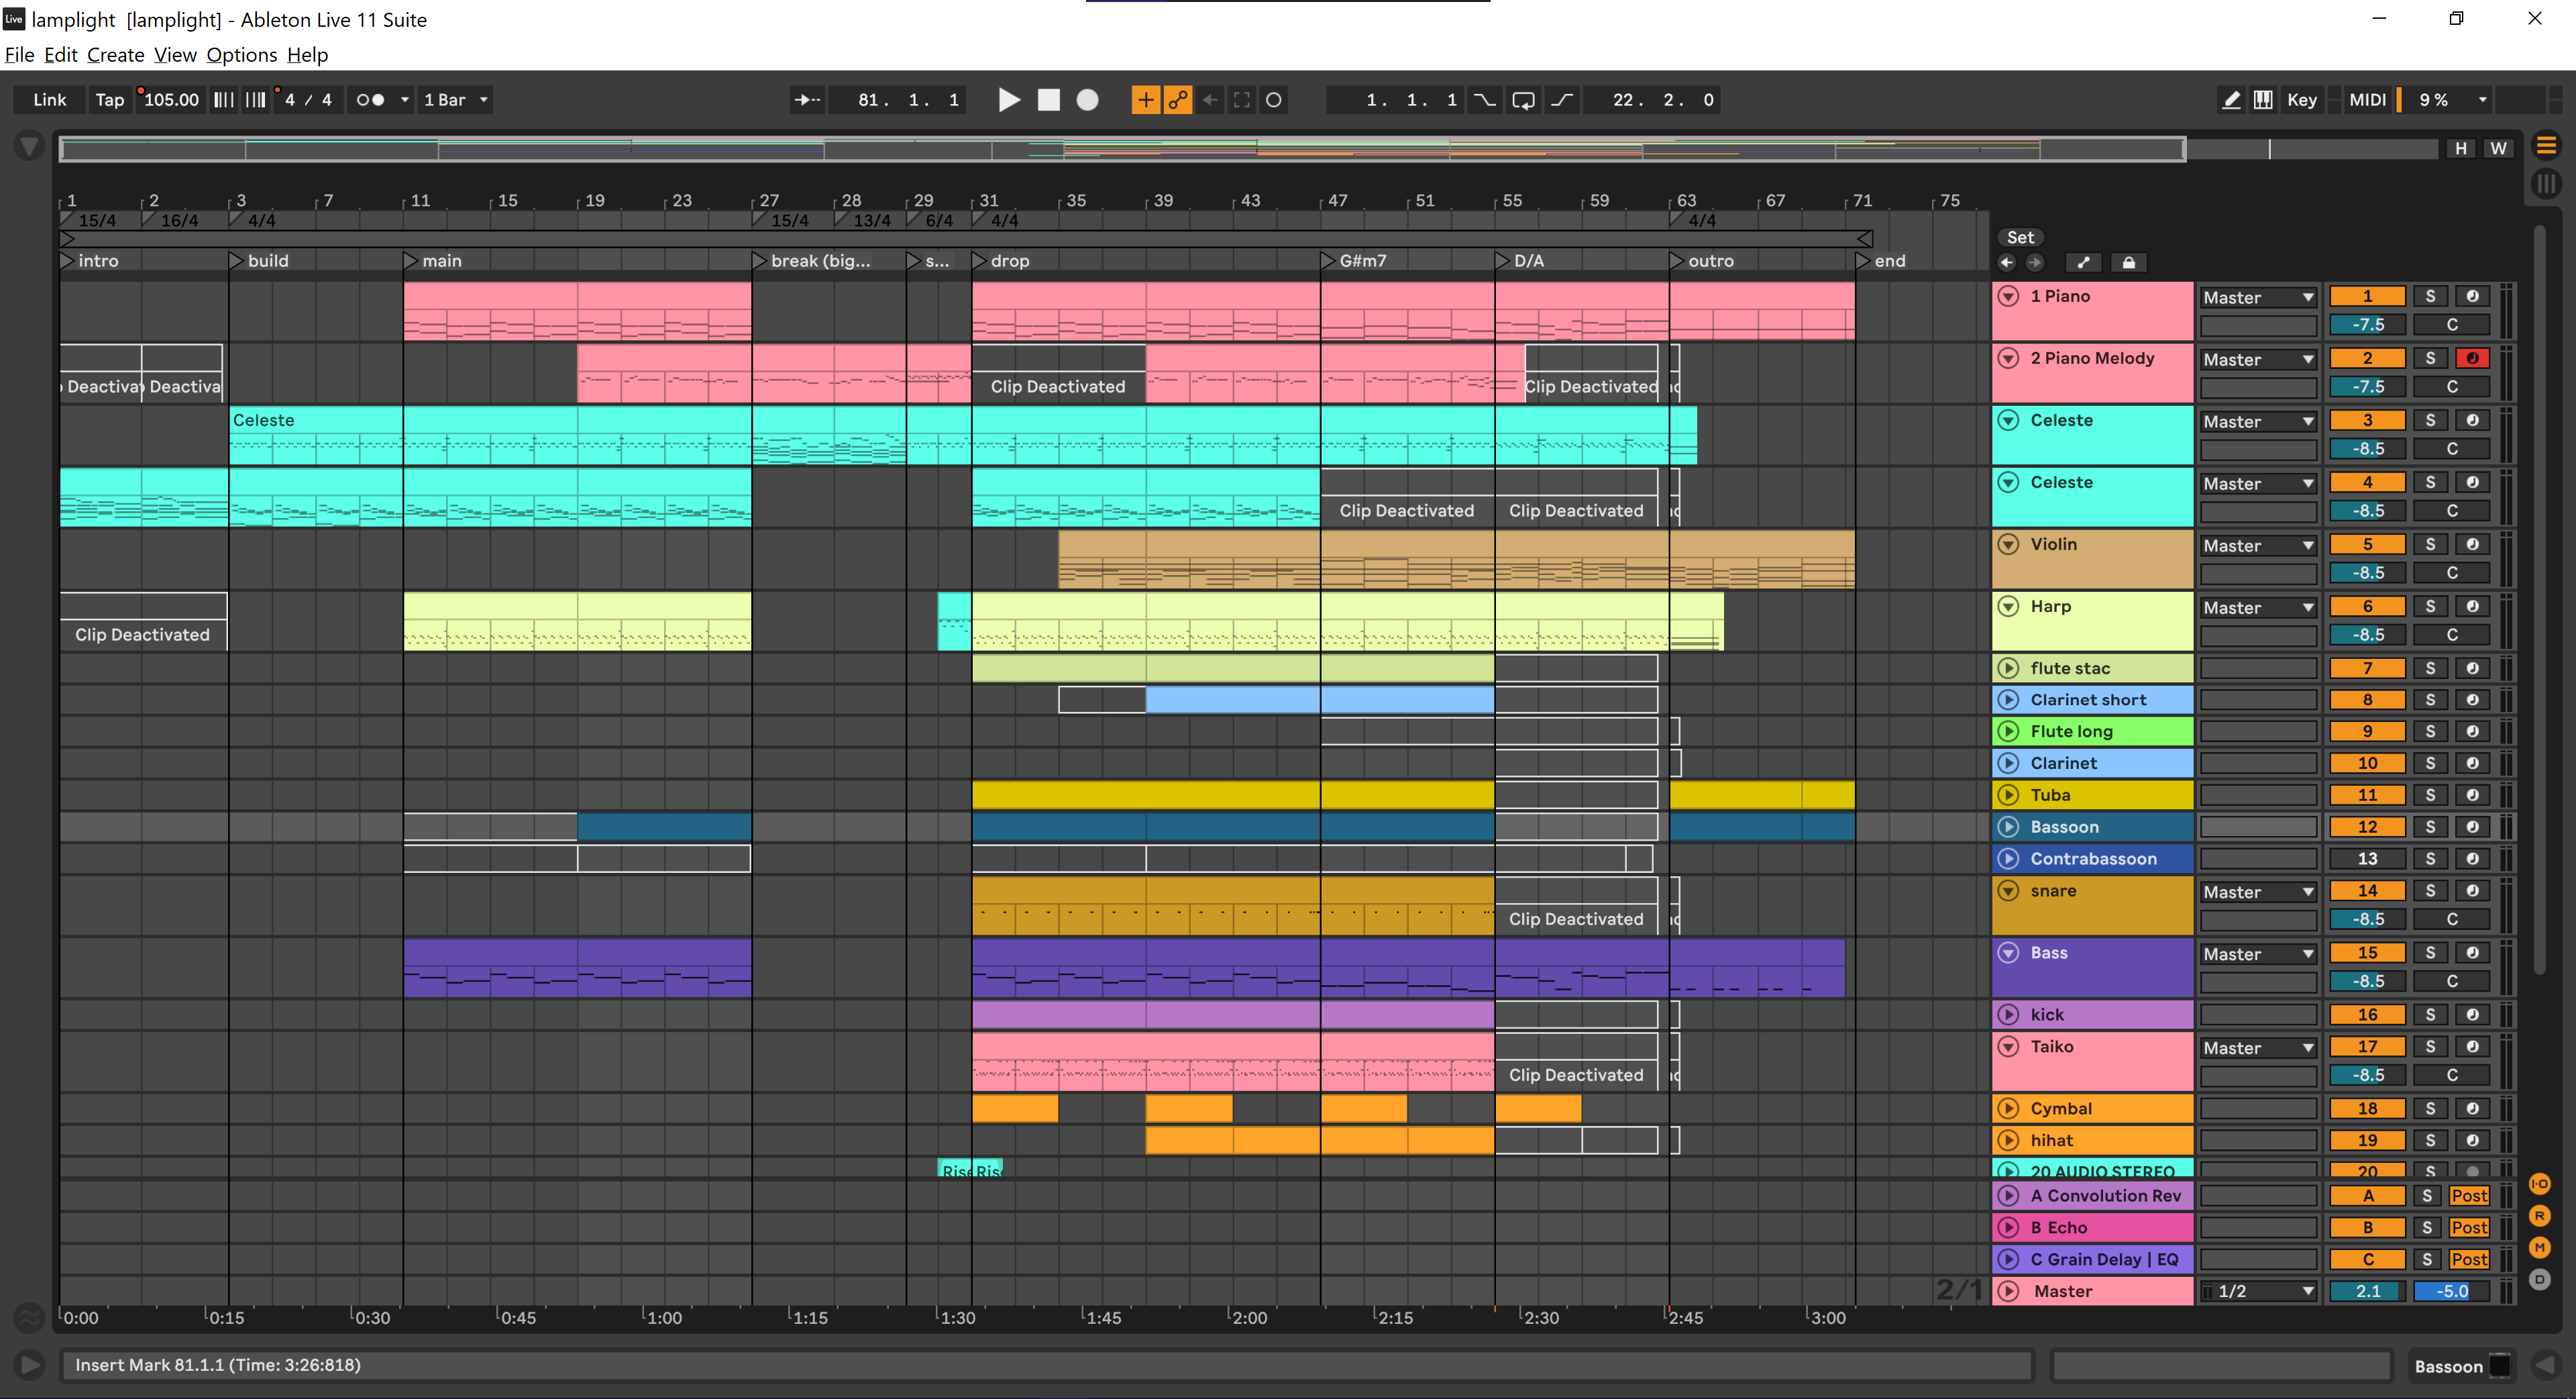The image size is (2576, 1399).
Task: Deactivate track 11 Tuba activator
Action: point(2366,795)
